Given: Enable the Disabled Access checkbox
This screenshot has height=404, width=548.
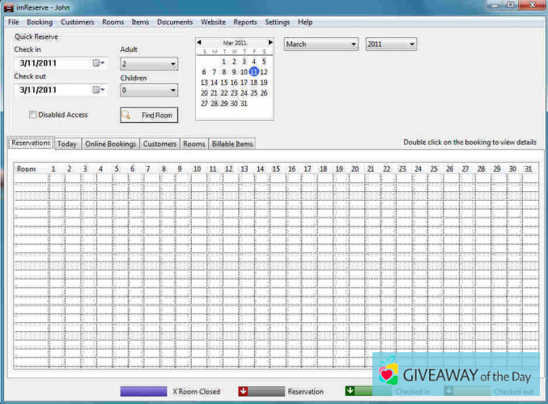Looking at the screenshot, I should (x=33, y=115).
